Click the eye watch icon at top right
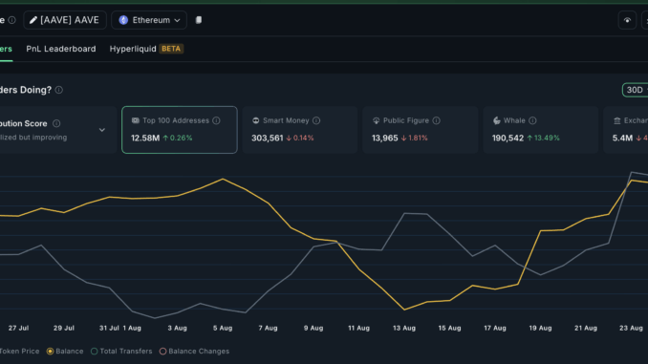Screen dimensions: 648x364 (627, 20)
